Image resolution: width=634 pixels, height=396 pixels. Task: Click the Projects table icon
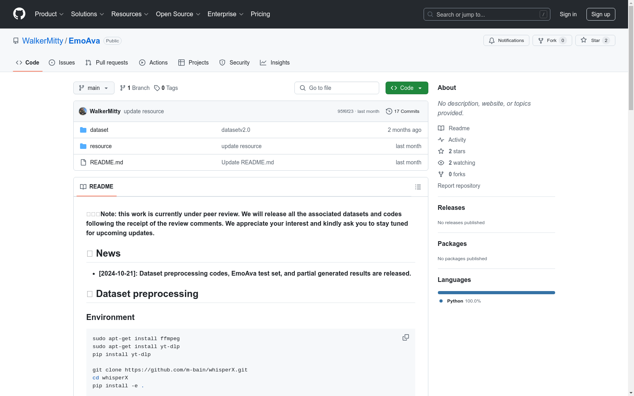tap(181, 63)
